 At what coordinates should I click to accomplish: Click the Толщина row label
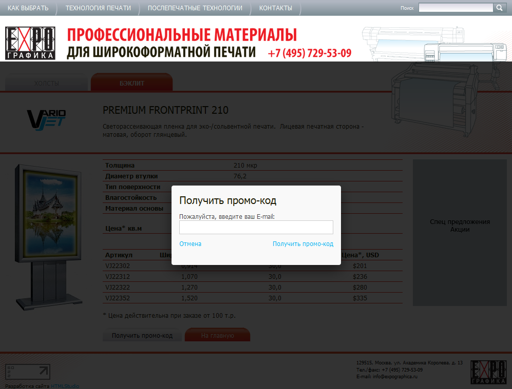click(x=120, y=165)
